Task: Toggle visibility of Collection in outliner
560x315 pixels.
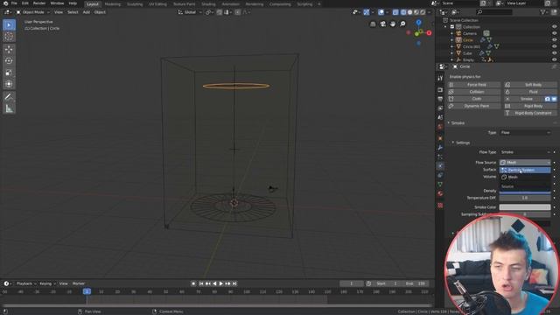Action: click(x=554, y=27)
